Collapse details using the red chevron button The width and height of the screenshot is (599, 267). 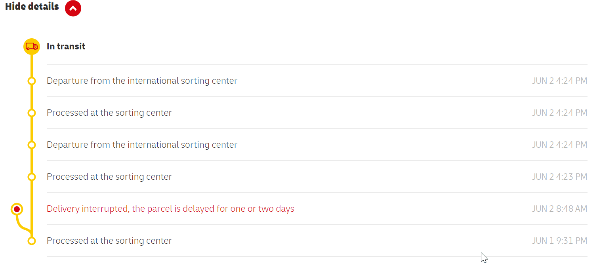point(73,8)
